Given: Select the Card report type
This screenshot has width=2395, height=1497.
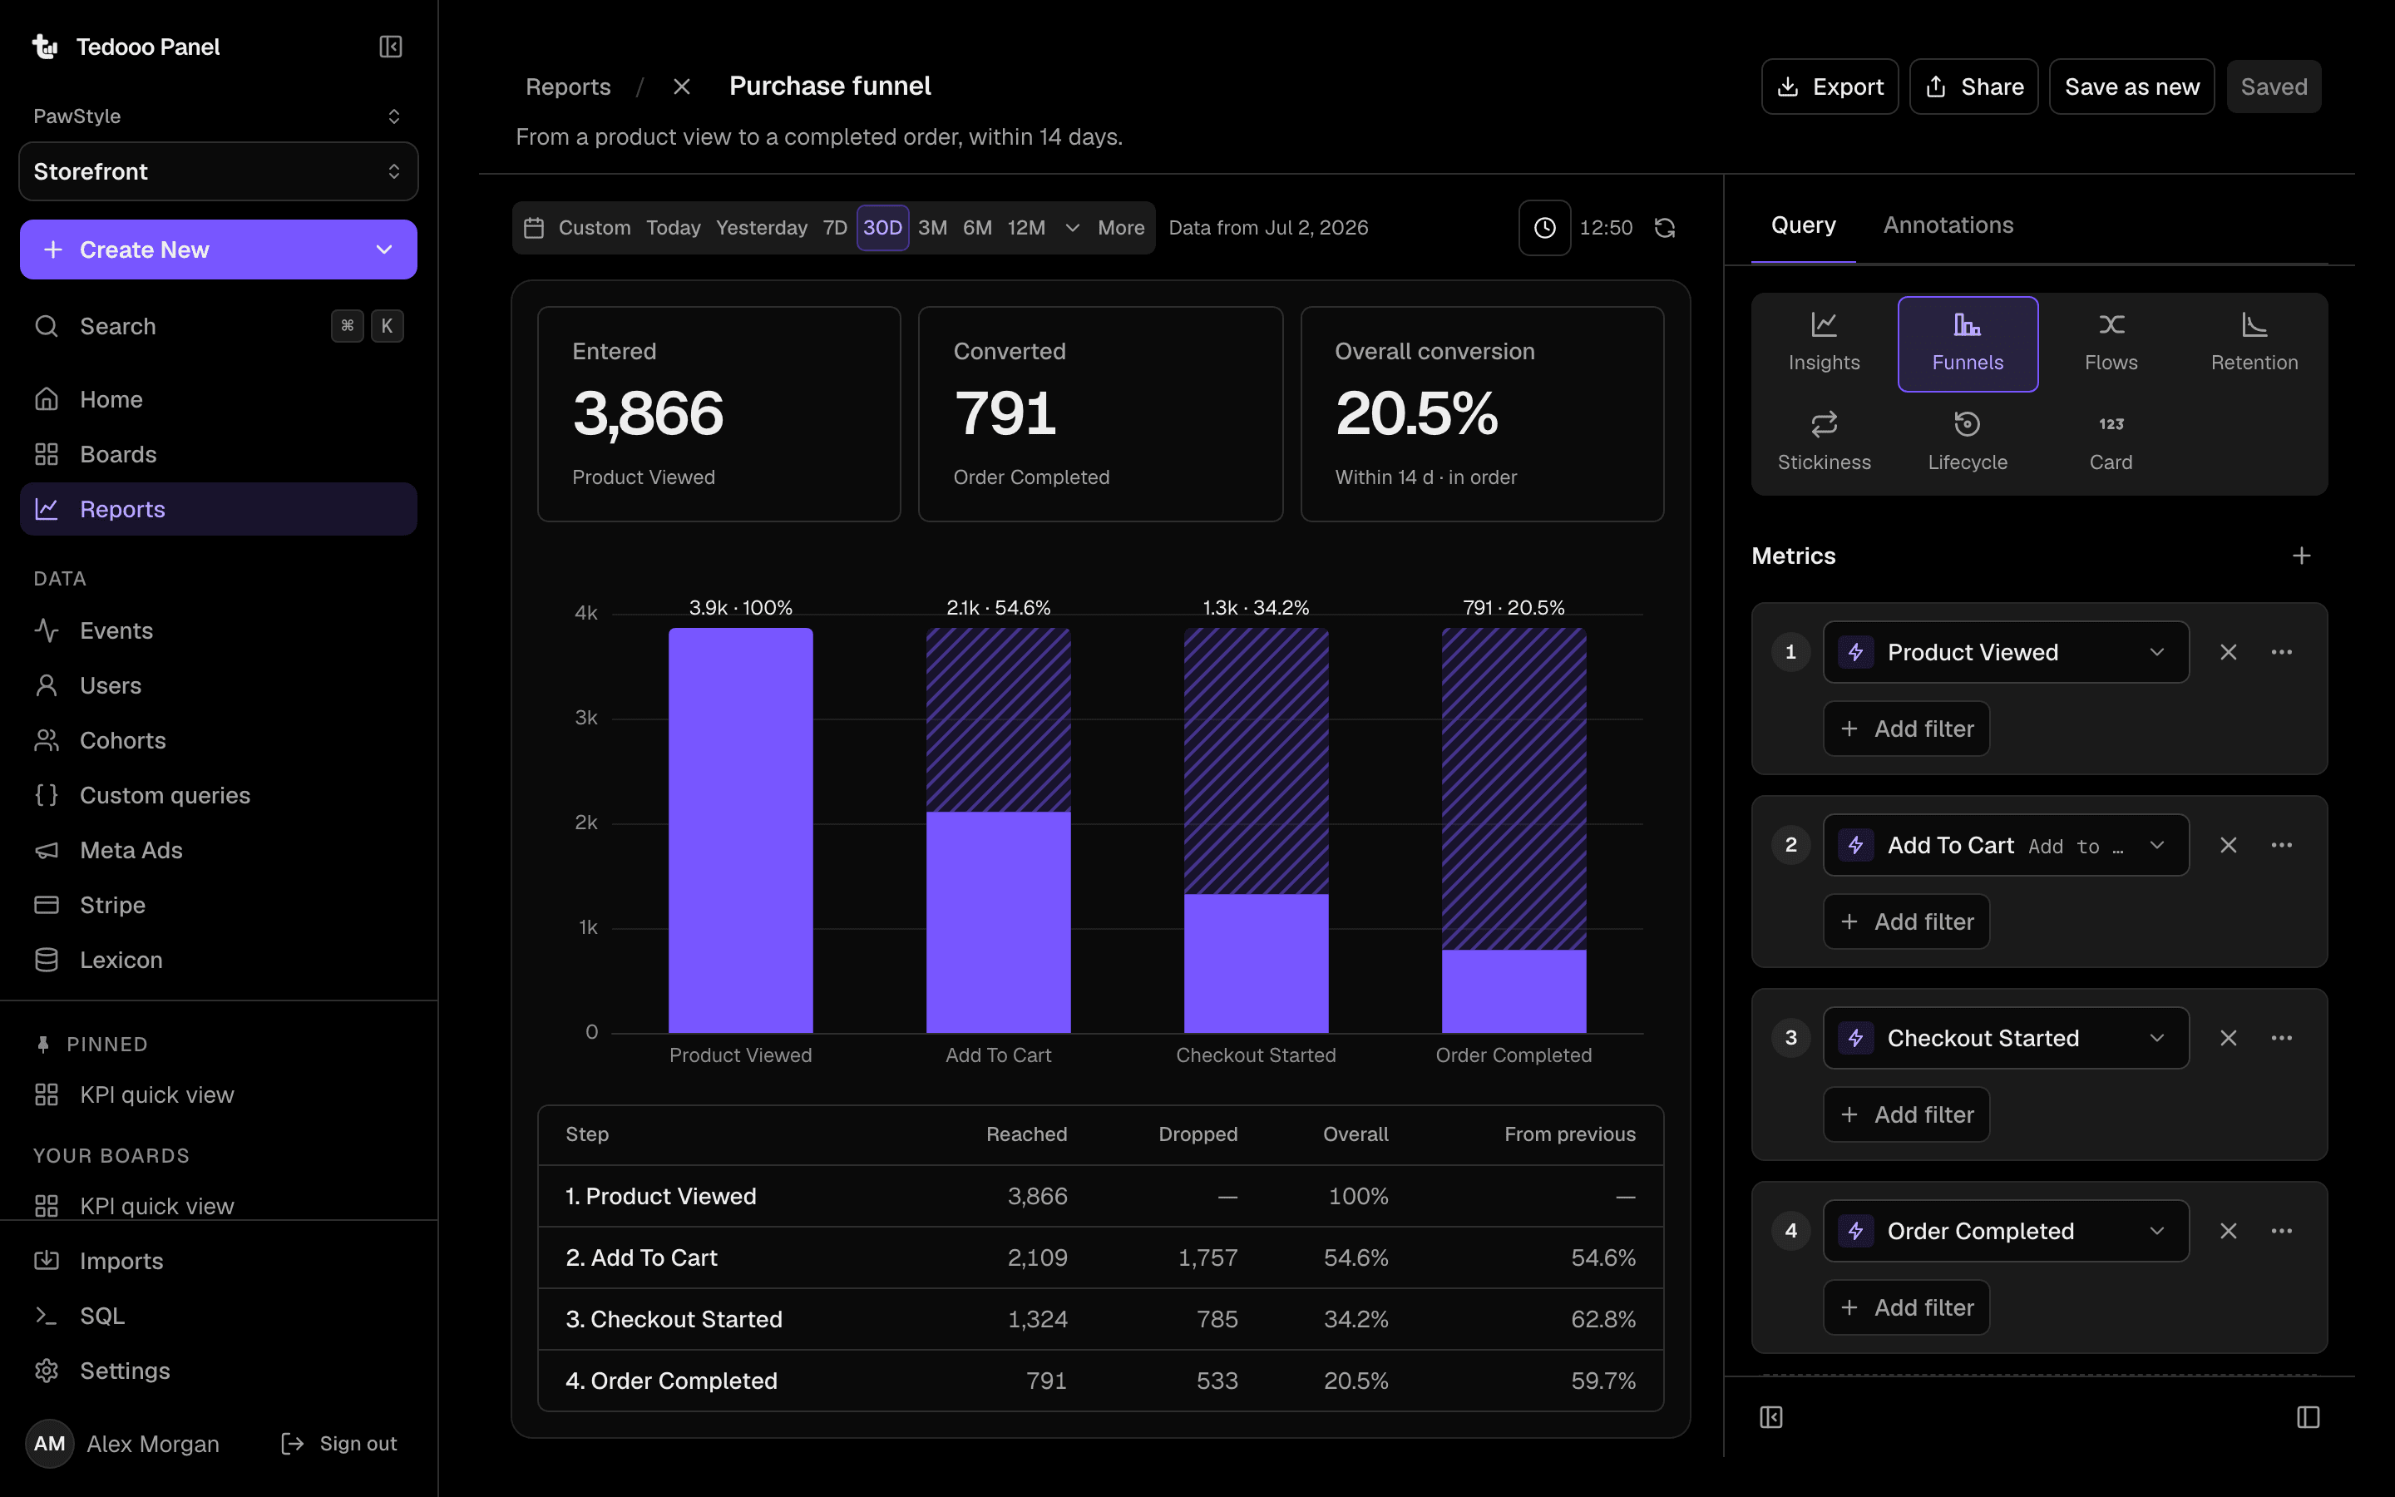Looking at the screenshot, I should (x=2110, y=442).
